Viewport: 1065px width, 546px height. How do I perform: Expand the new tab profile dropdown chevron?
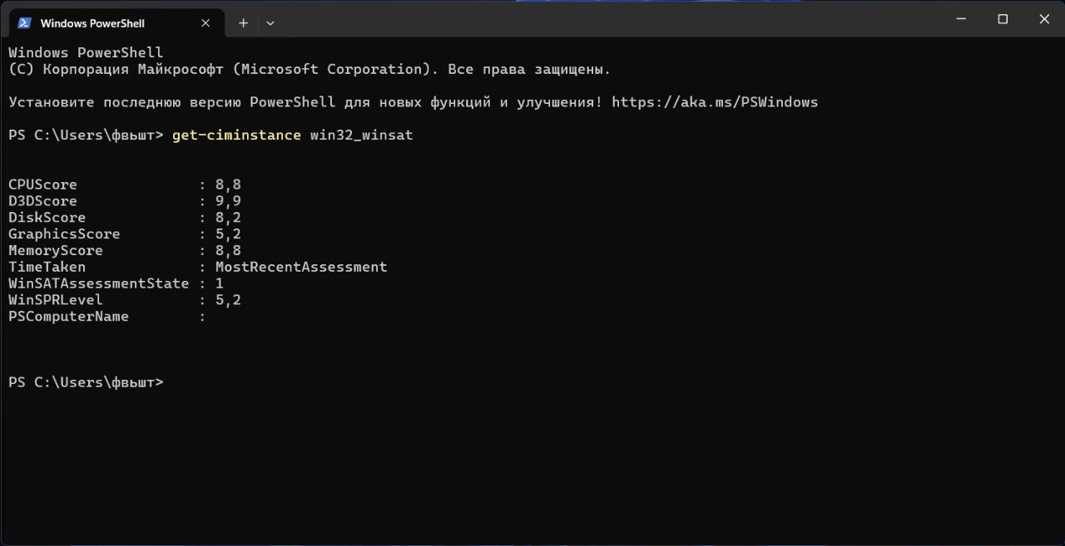click(270, 23)
